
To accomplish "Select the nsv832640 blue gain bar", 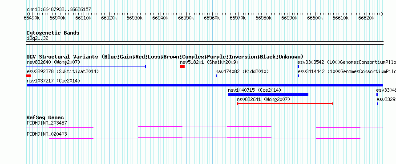I will click(86, 66).
